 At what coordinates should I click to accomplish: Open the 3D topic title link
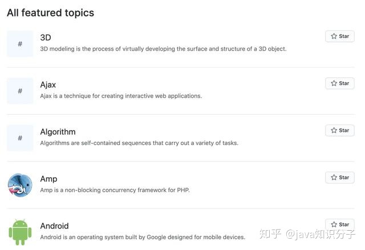pos(46,37)
